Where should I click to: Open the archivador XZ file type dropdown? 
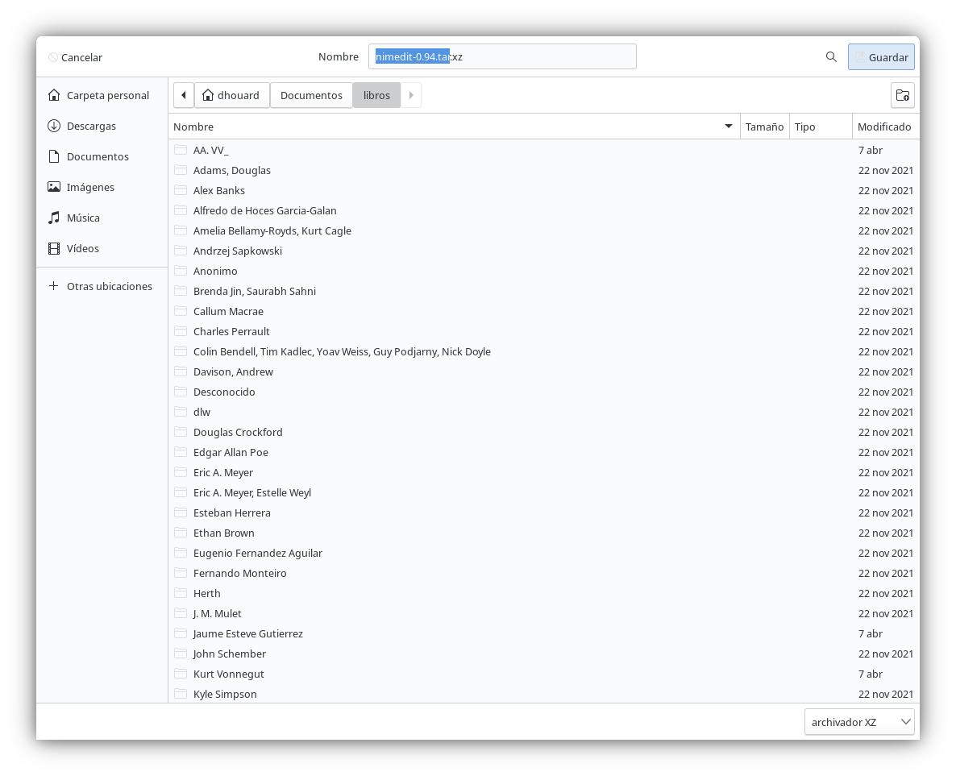(x=859, y=722)
